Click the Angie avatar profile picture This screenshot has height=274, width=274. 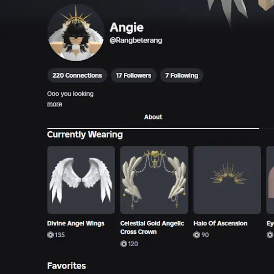click(x=76, y=33)
